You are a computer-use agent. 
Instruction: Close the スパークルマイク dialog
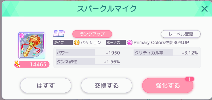click(204, 9)
